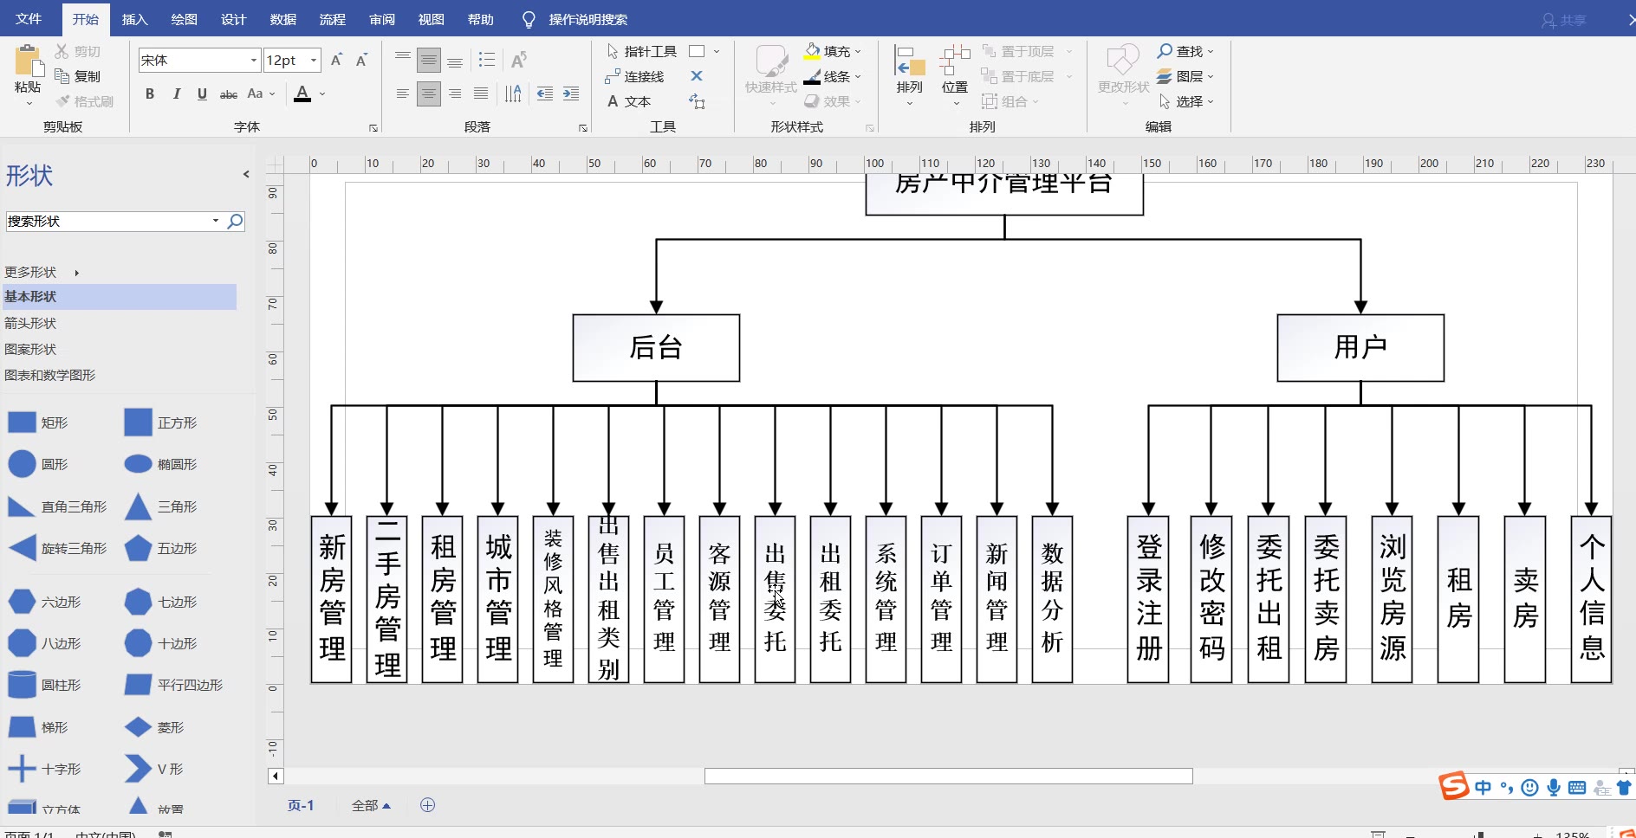Toggle strikethrough formatting
Viewport: 1636px width, 838px height.
[x=229, y=93]
